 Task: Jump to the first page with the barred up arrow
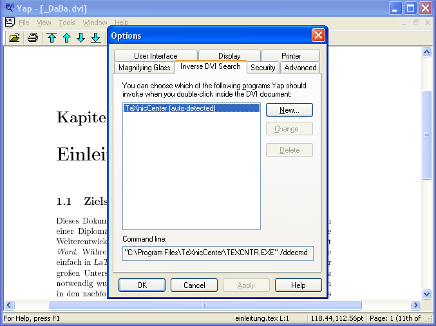[52, 37]
